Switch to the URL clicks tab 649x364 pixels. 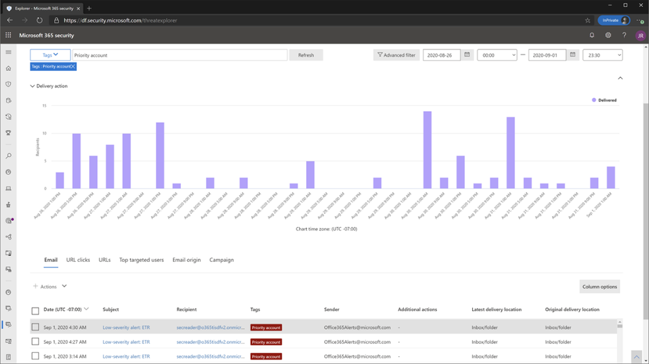click(78, 260)
